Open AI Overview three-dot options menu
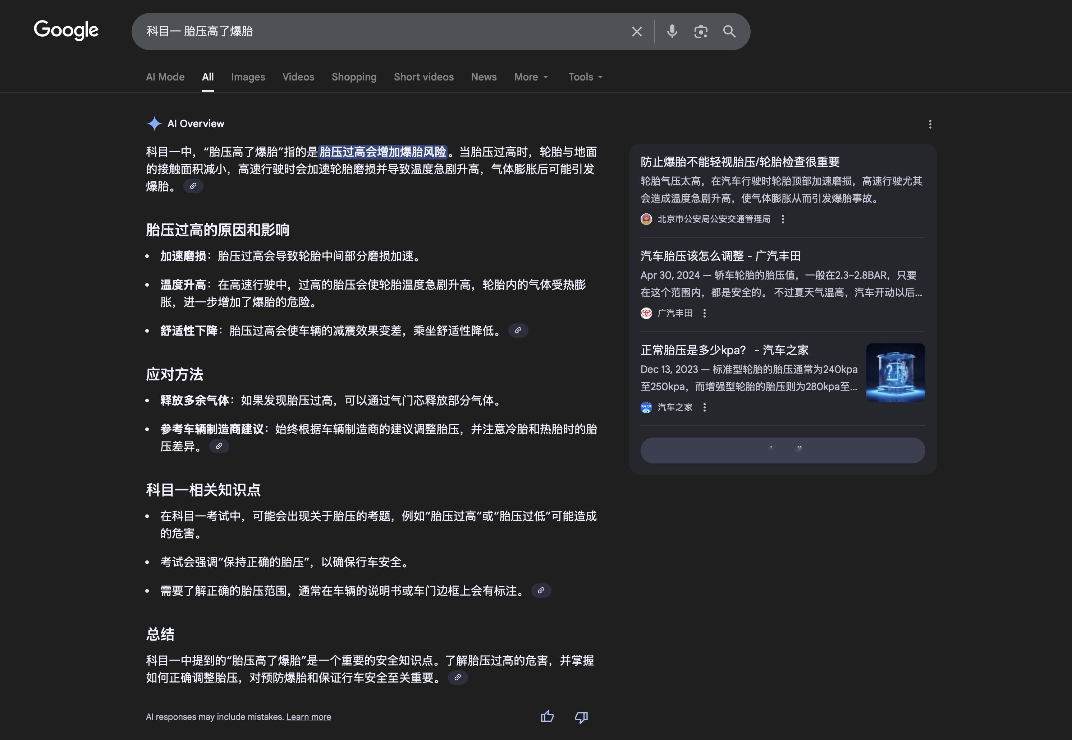1072x740 pixels. pos(930,124)
